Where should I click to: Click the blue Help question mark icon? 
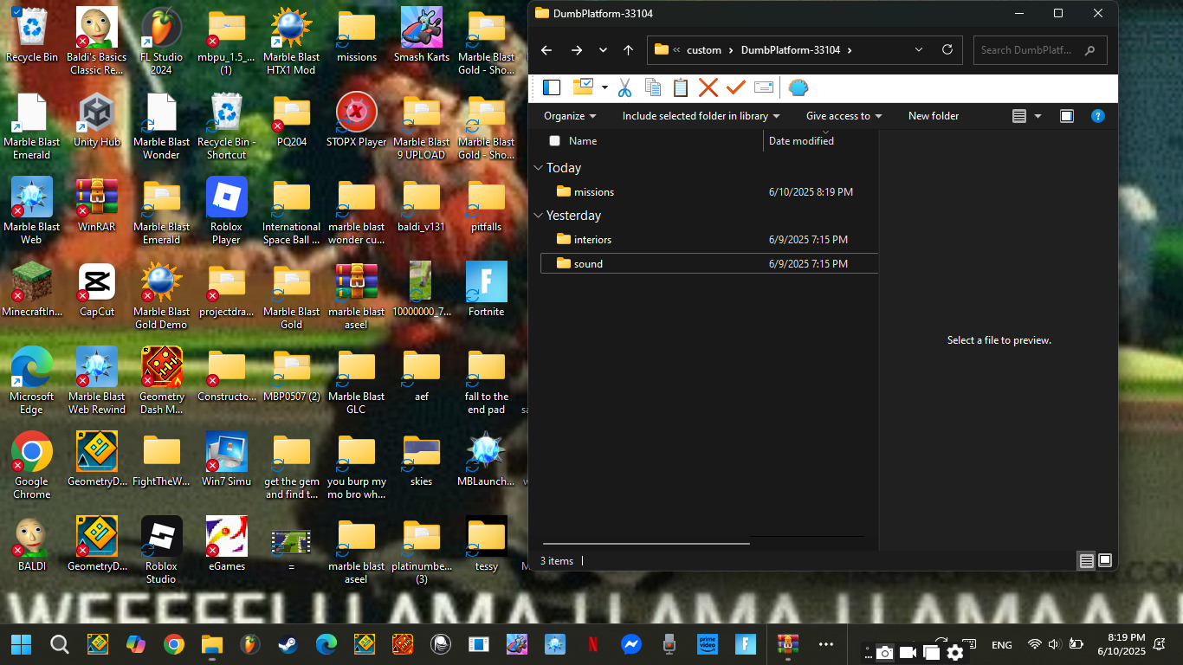1097,116
